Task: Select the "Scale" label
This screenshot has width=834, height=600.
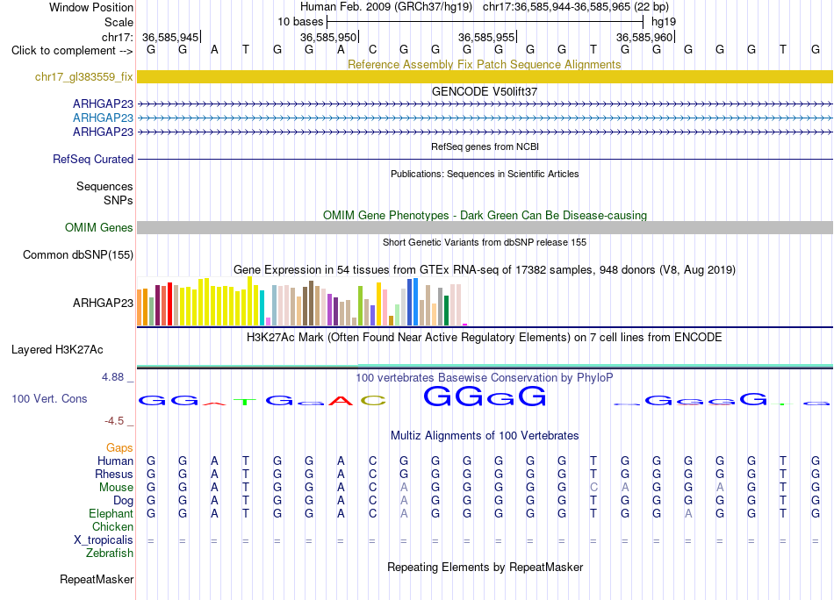Action: coord(119,22)
